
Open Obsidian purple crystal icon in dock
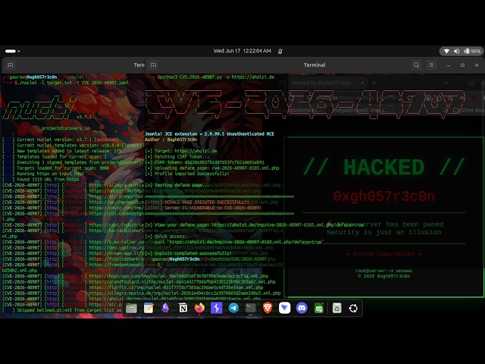click(x=165, y=308)
